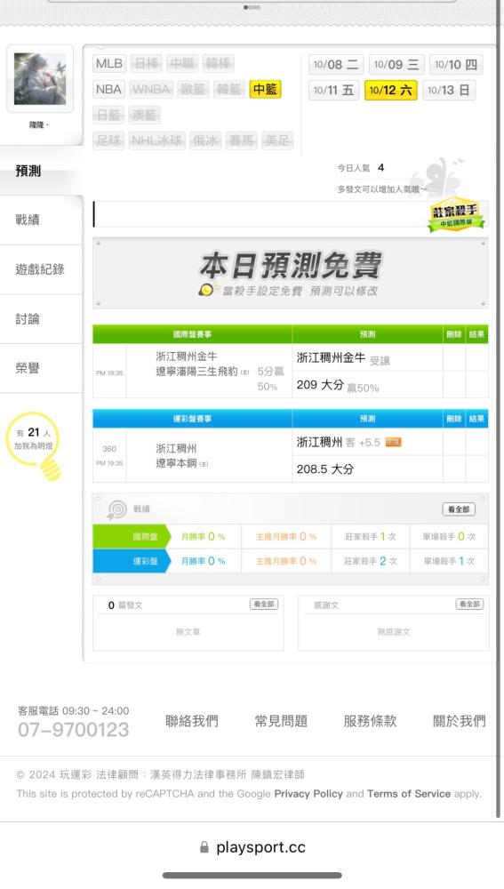Tap the lock icon beside playsport.cc
This screenshot has width=504, height=889.
[204, 847]
